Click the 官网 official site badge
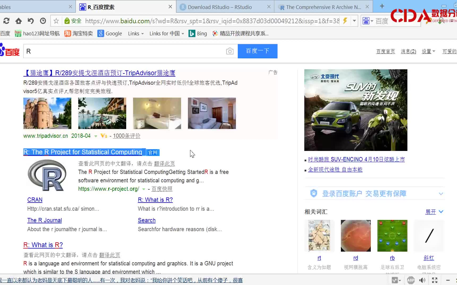 click(x=153, y=153)
